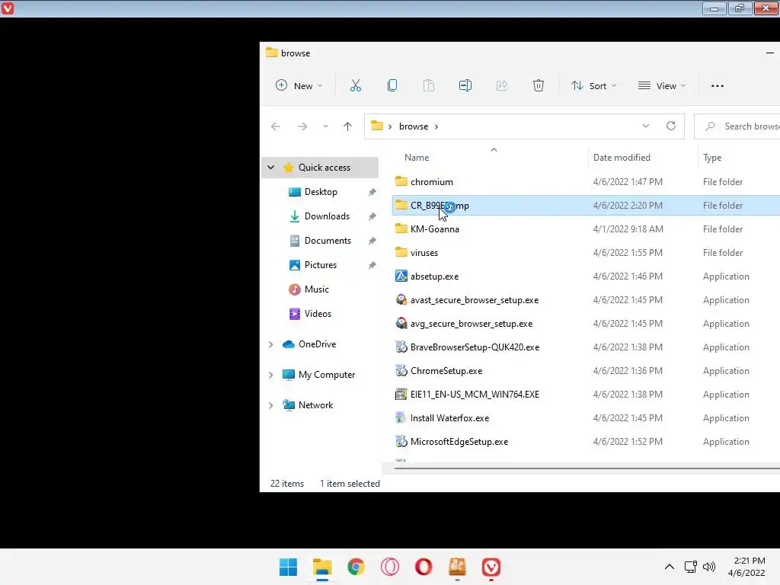Click the Forward navigation arrow
Viewport: 780px width, 585px height.
(302, 126)
